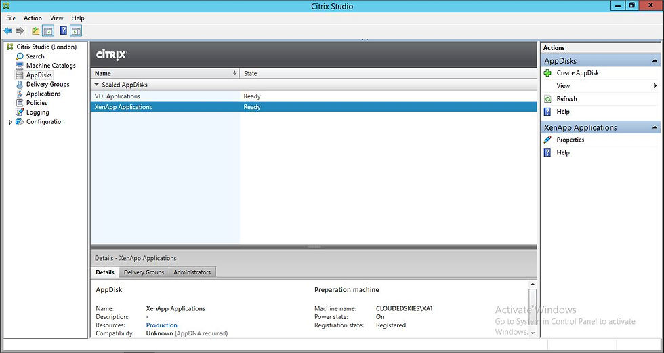
Task: Select Policies in the tree
Action: click(37, 103)
